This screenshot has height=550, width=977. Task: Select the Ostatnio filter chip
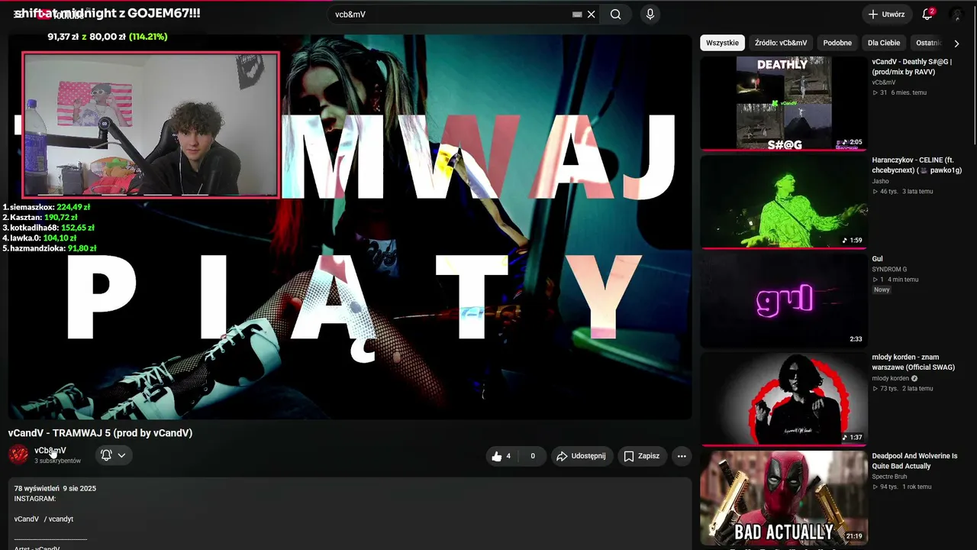[x=927, y=43]
